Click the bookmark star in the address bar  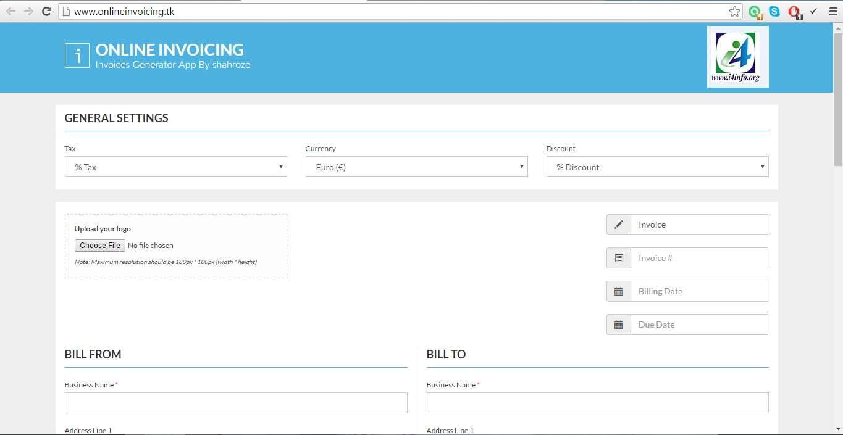[734, 10]
